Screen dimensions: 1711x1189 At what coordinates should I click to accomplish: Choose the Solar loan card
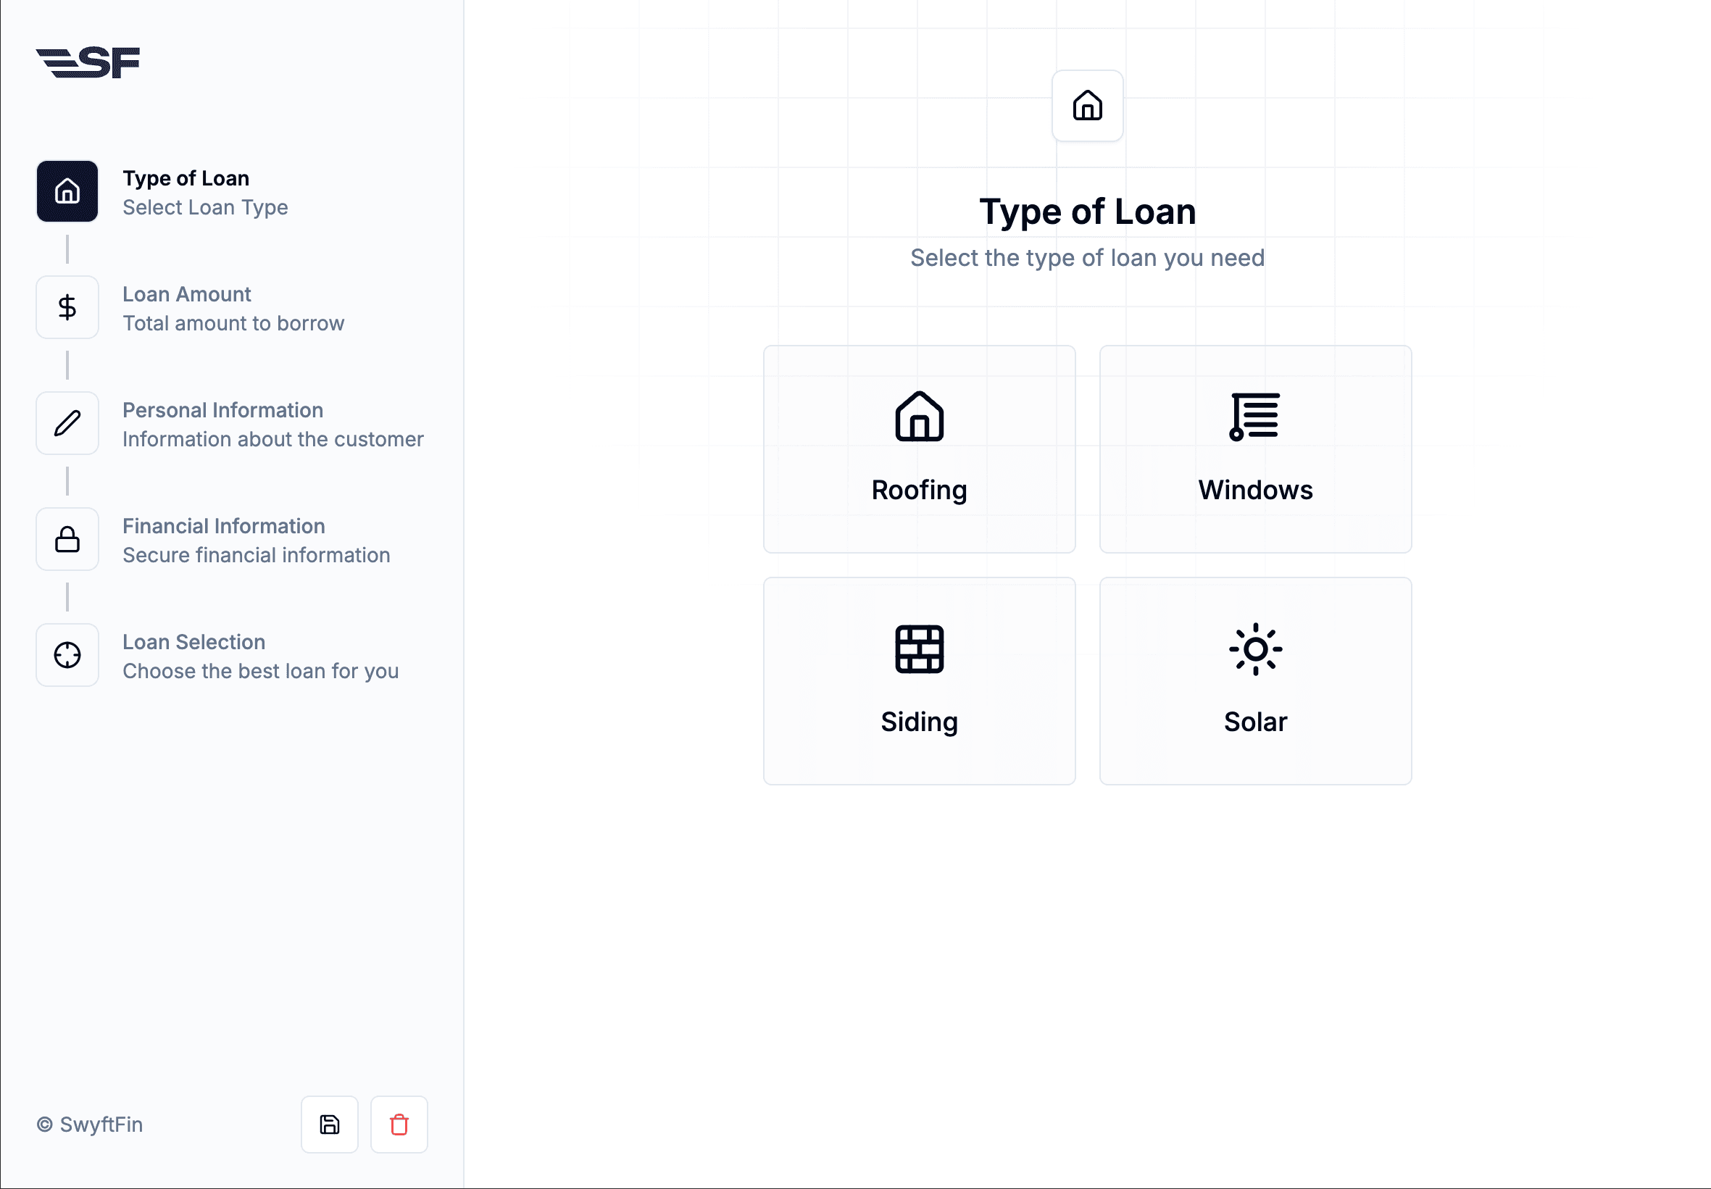tap(1255, 681)
